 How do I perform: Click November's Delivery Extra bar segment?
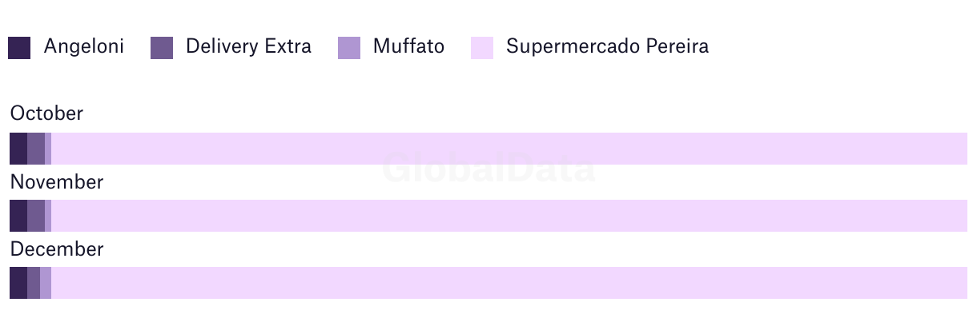36,216
